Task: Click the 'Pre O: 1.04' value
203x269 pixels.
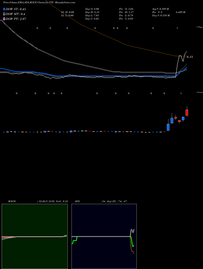Action: pos(126,9)
